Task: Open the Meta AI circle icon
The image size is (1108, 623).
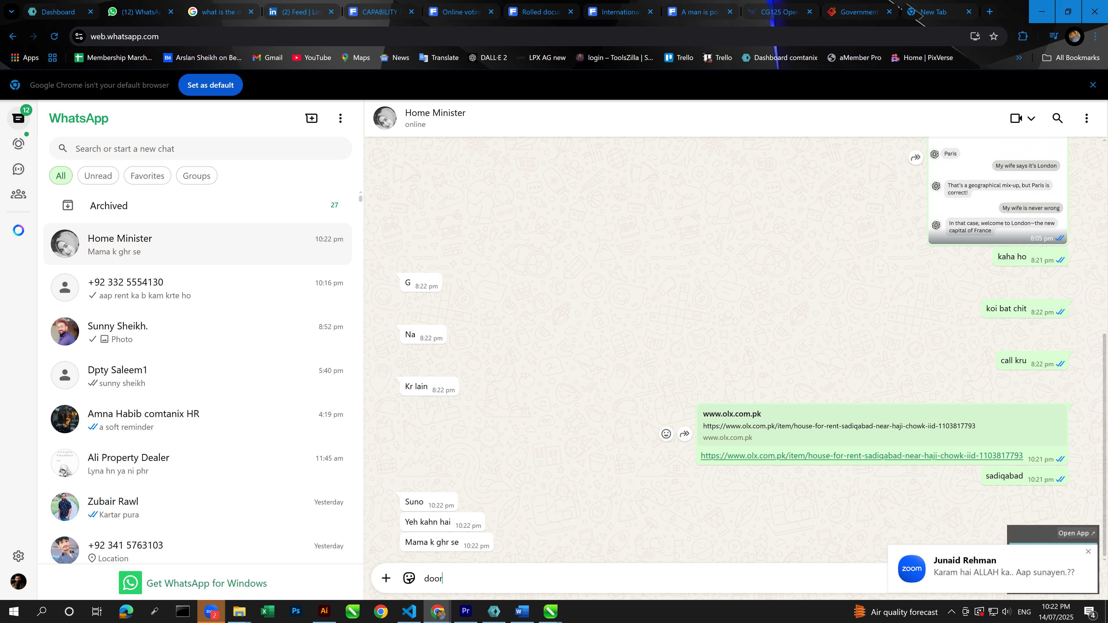Action: pyautogui.click(x=18, y=230)
